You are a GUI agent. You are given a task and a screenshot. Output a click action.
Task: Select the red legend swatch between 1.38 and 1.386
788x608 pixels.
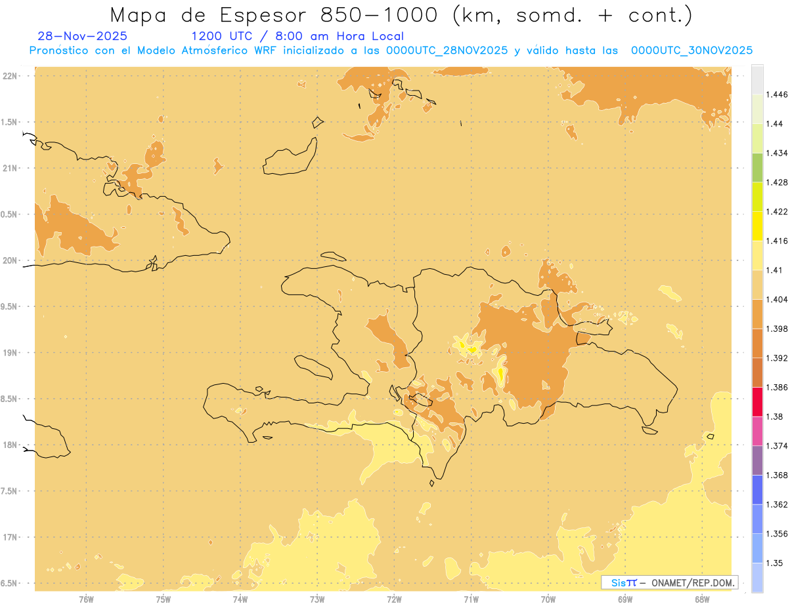pos(757,401)
